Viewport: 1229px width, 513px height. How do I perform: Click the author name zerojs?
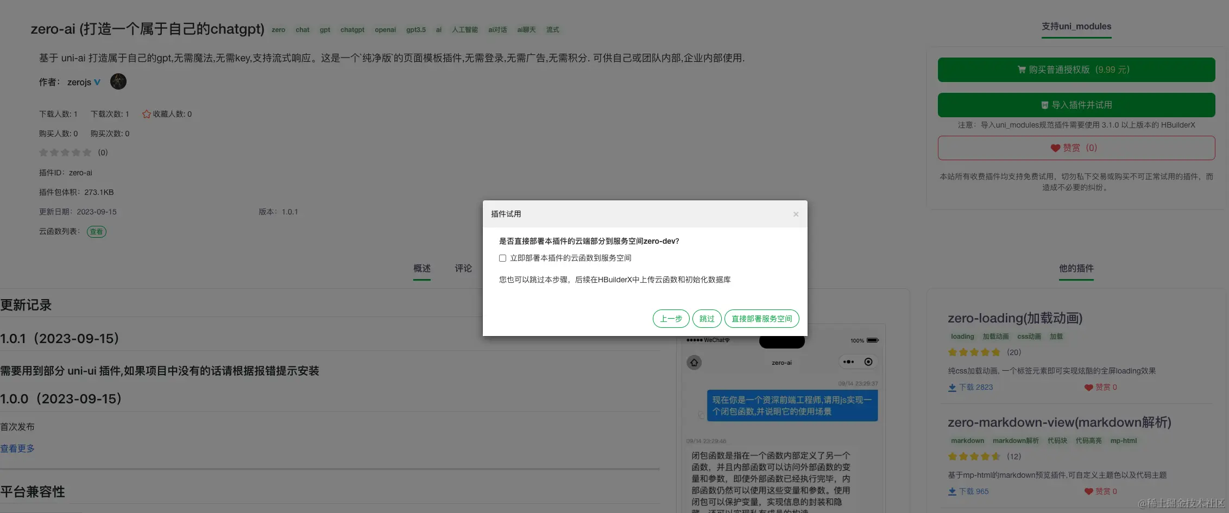[79, 82]
